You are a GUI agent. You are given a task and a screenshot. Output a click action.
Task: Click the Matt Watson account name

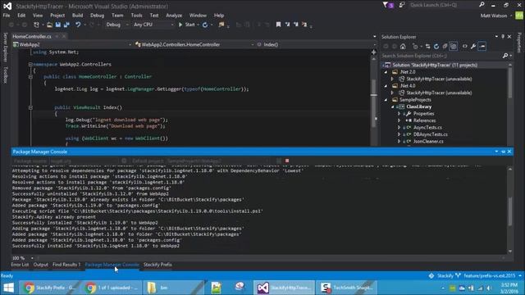pos(494,16)
